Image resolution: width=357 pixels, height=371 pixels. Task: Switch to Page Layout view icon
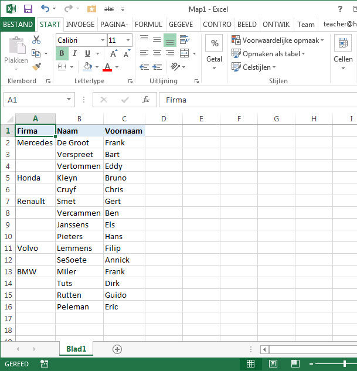click(273, 363)
